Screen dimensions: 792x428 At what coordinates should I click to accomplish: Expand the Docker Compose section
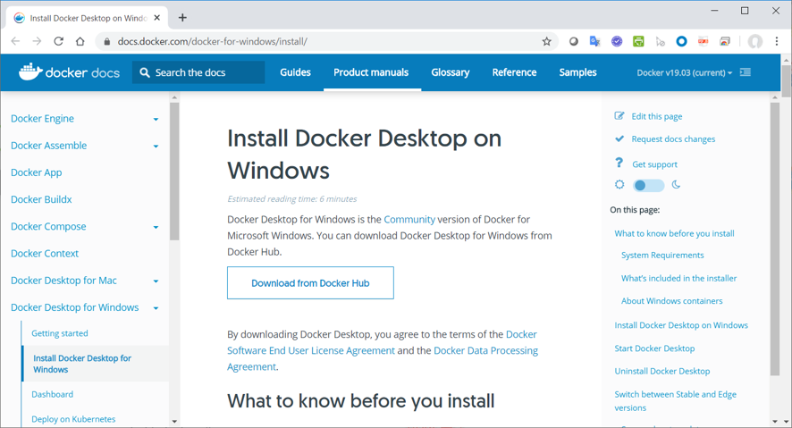pyautogui.click(x=156, y=227)
